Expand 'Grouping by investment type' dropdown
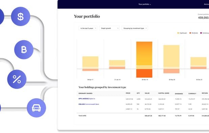Screen dimensions: 209x133 coord(135,28)
